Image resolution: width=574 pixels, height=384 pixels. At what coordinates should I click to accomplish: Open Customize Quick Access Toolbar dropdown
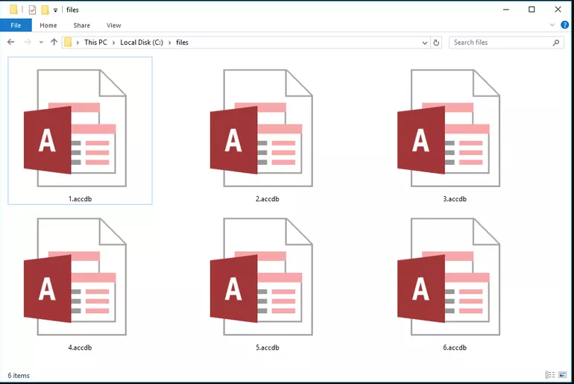(55, 10)
